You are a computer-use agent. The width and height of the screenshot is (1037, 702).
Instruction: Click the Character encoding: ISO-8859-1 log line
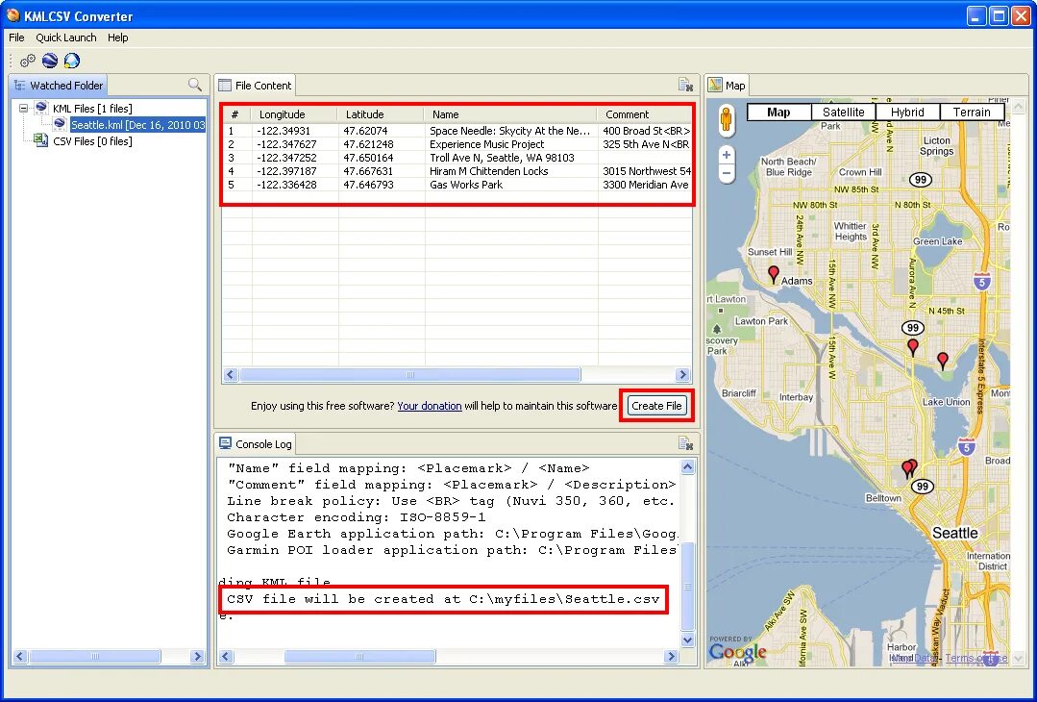356,517
